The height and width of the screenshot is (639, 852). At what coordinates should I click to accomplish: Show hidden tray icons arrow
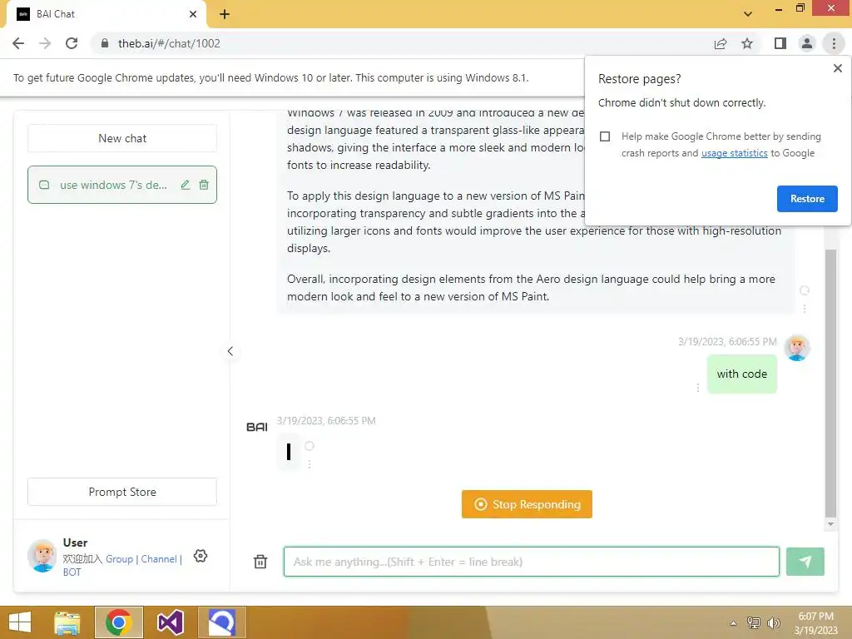point(733,623)
